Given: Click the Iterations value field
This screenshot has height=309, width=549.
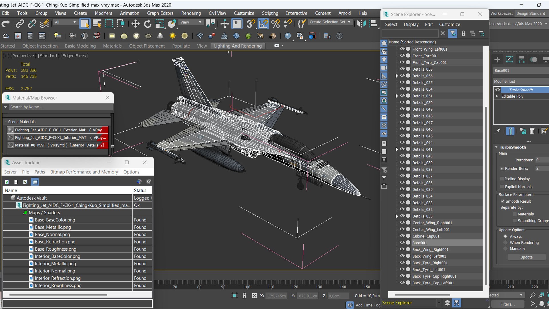Looking at the screenshot, I should pos(542,160).
